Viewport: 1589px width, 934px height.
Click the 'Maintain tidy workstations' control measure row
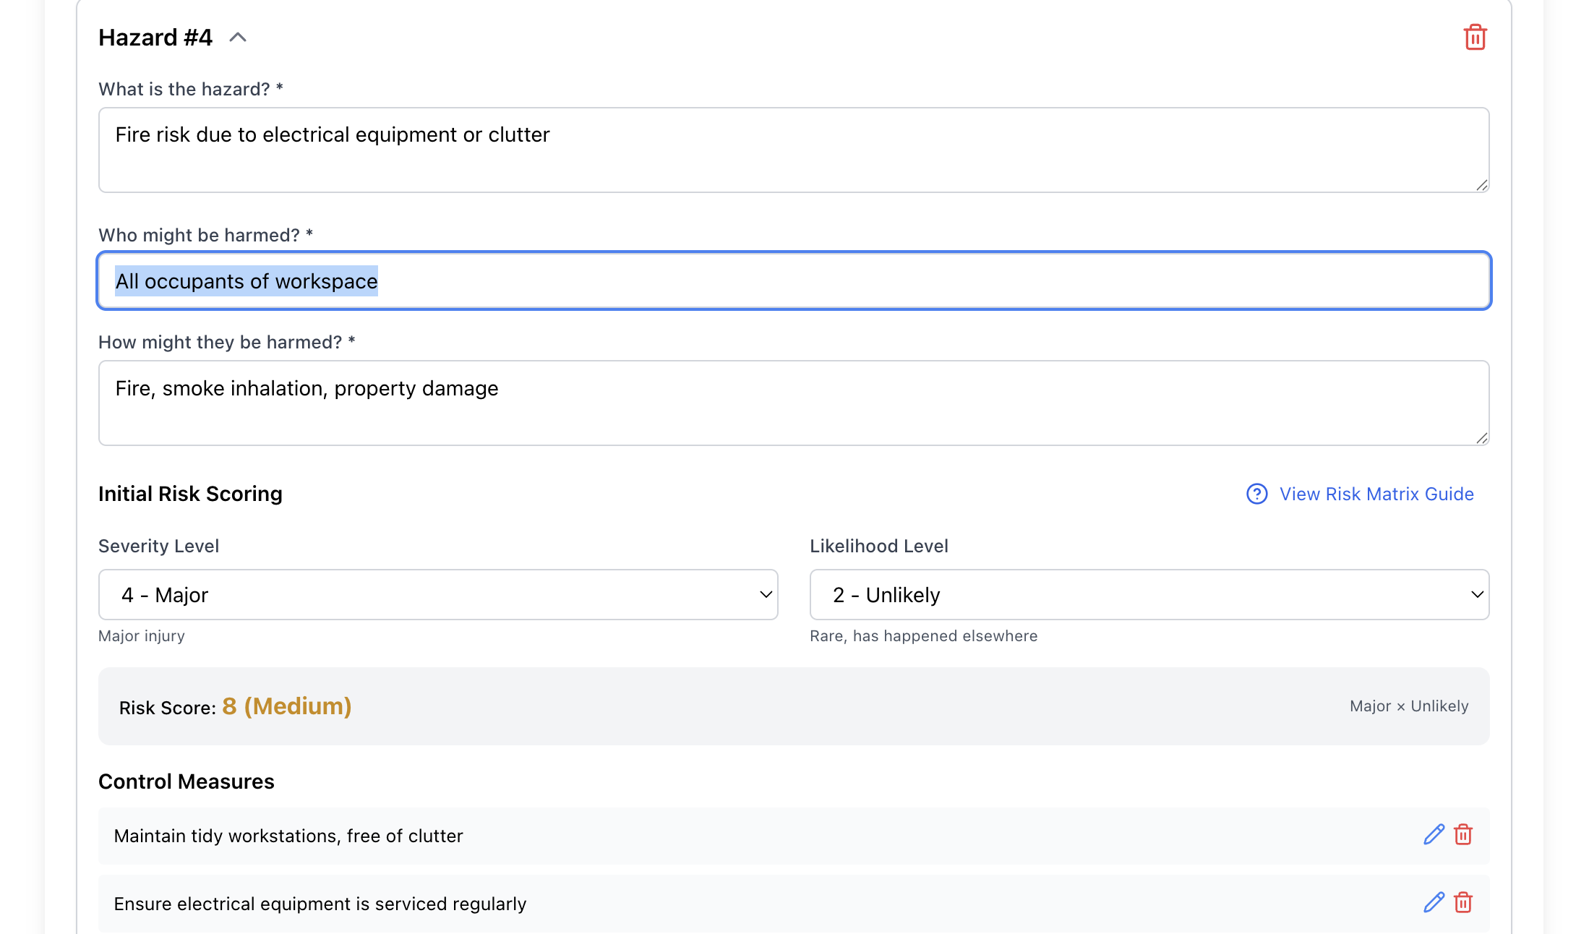(289, 836)
